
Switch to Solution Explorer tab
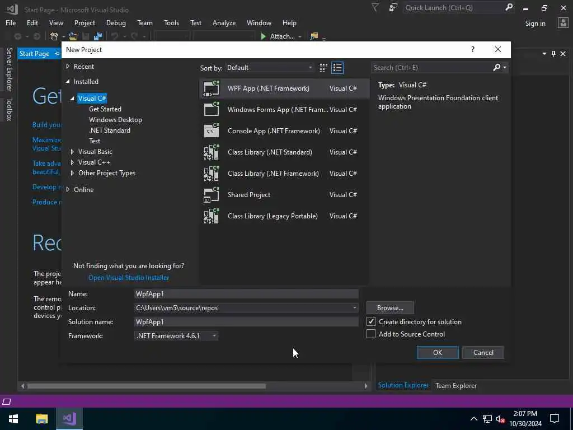coord(403,385)
